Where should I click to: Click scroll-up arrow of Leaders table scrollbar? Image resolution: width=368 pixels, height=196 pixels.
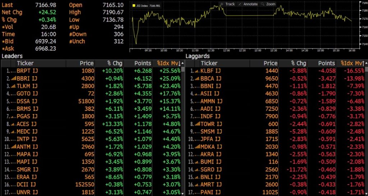(x=183, y=64)
